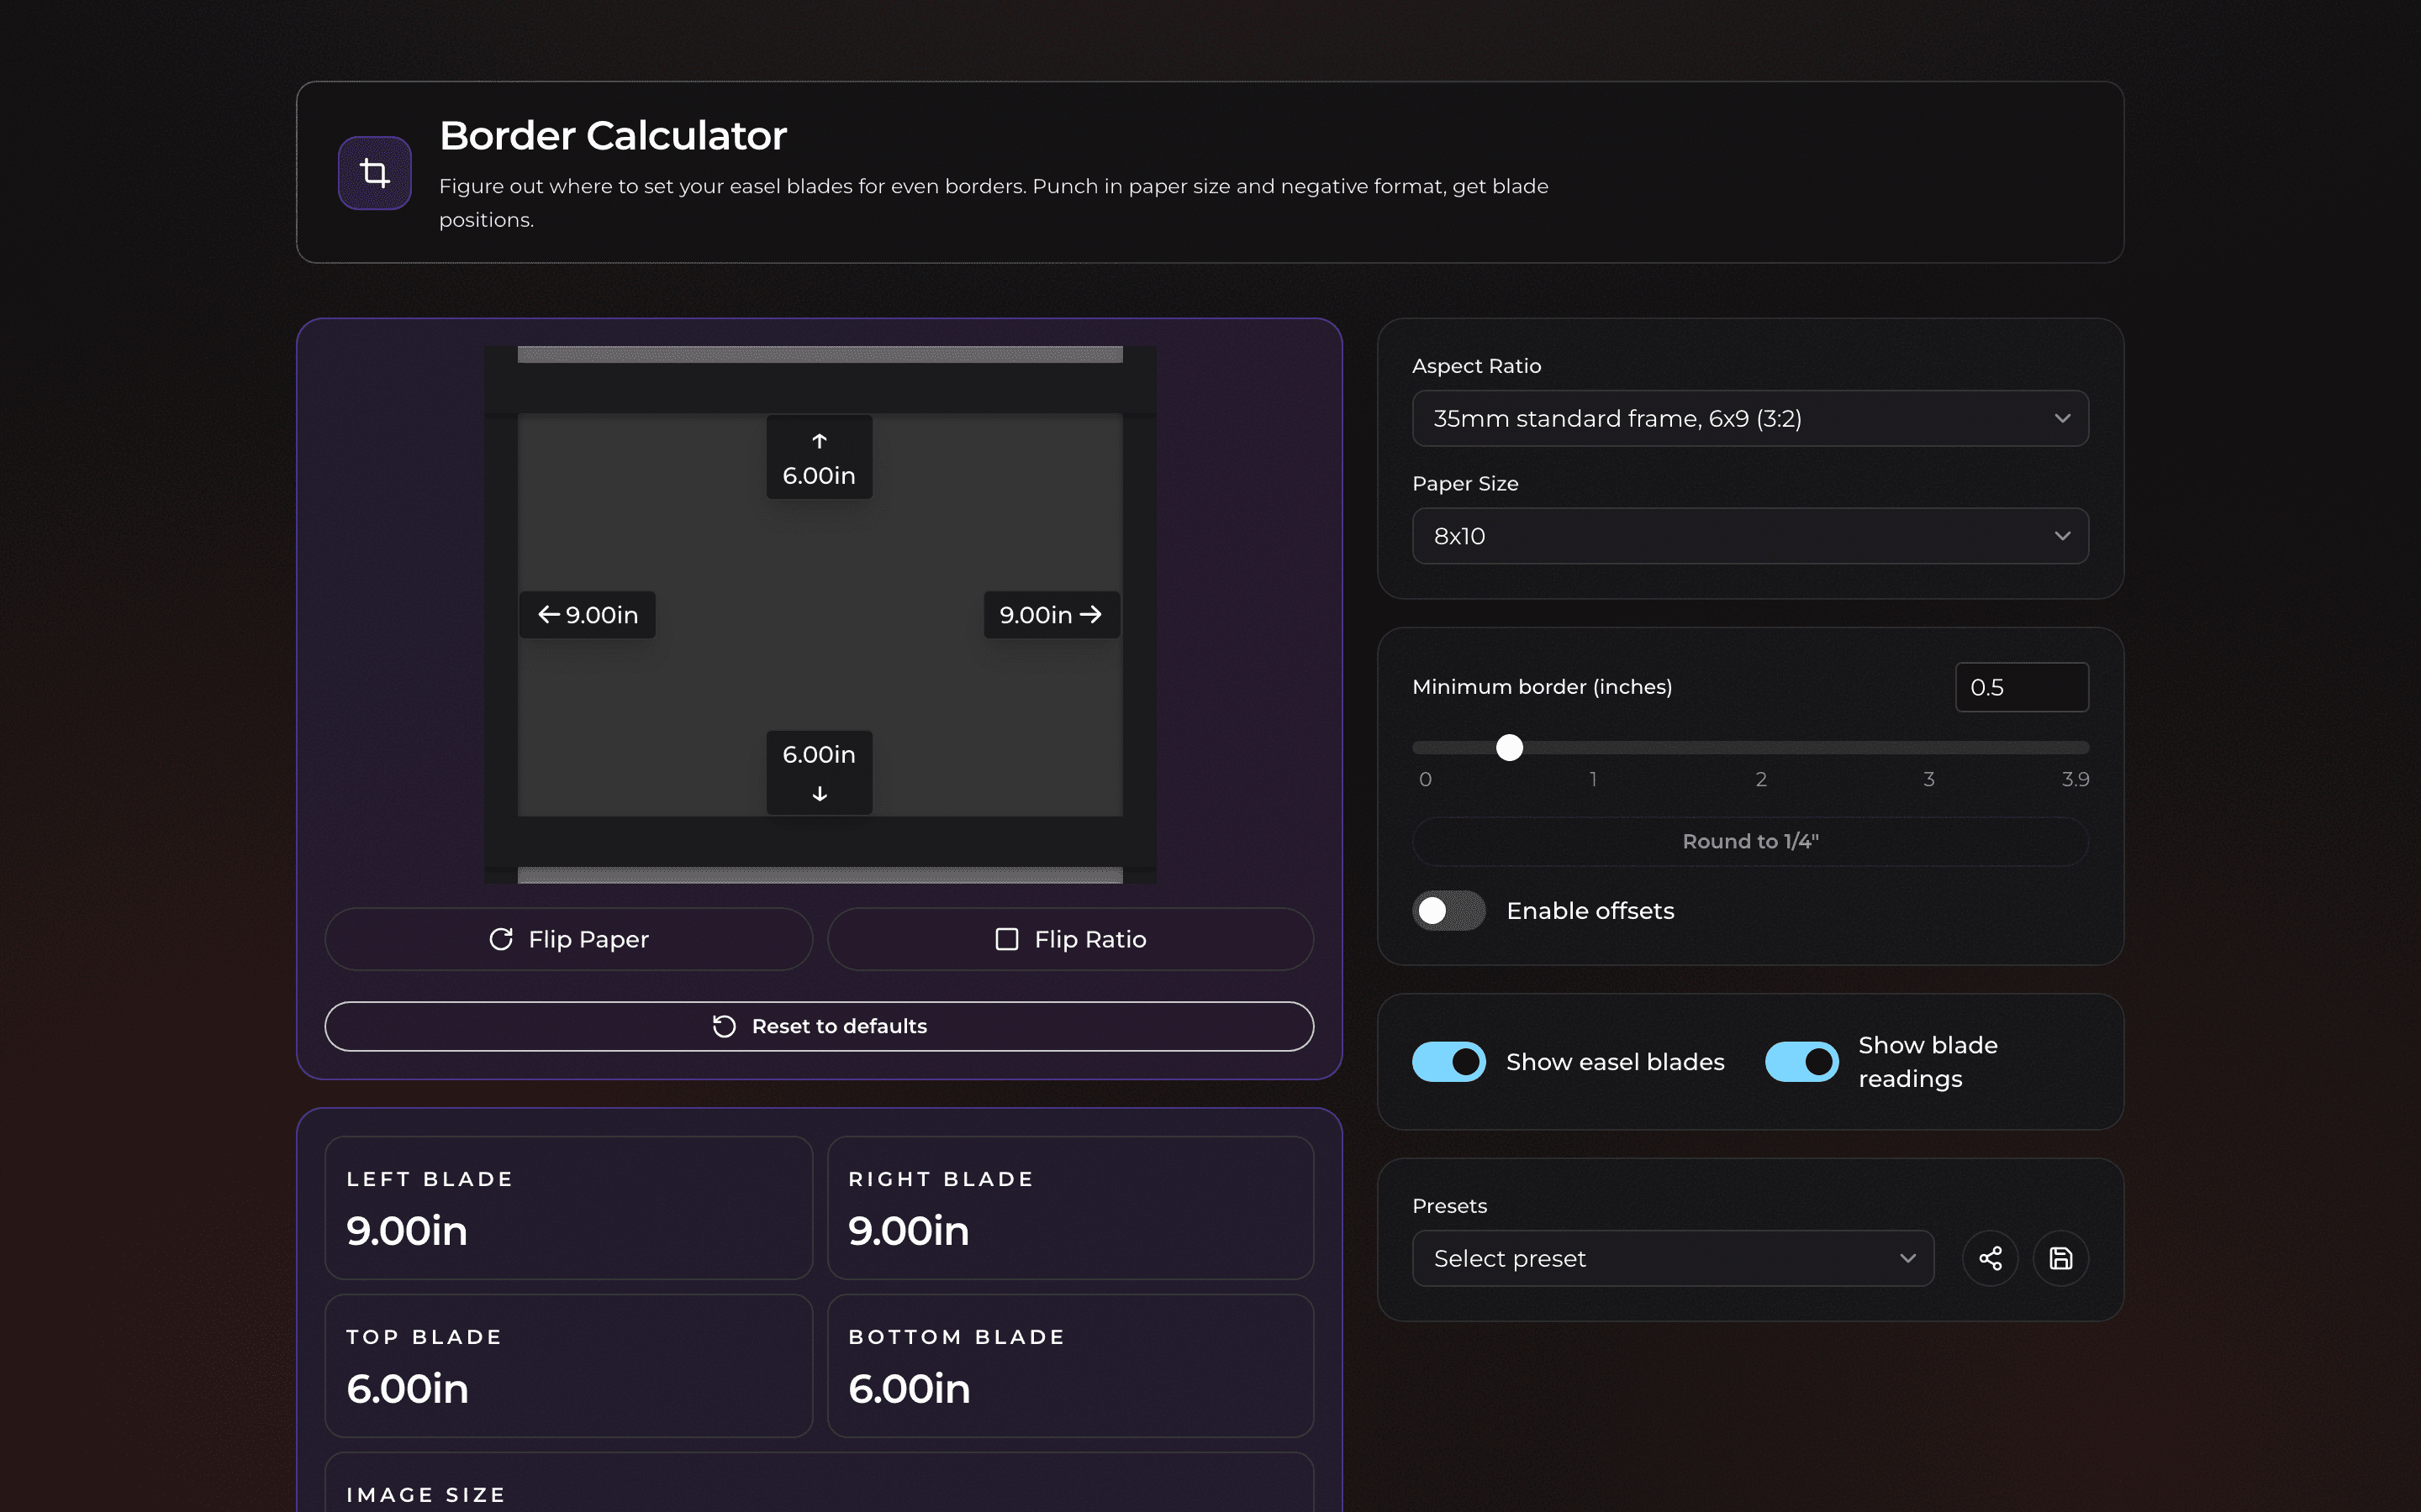Screen dimensions: 2421x1512
Task: Click the Bottom Blade 6.00in result card
Action: pos(1070,1365)
